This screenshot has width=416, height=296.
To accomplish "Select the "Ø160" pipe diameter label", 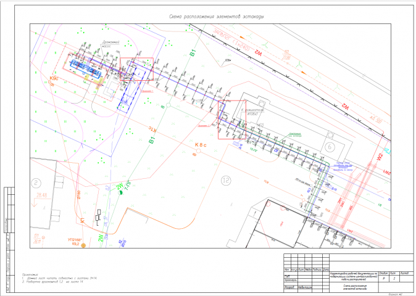I will point(79,195).
